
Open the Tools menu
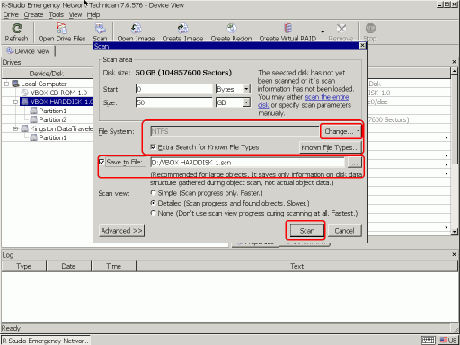click(57, 14)
